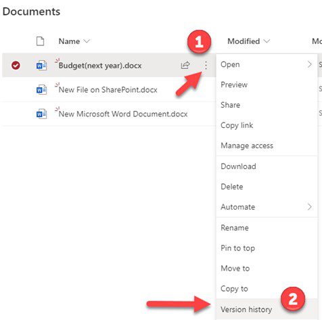Viewport: 322px width, 320px height.
Task: Expand the Automate submenu arrow
Action: 310,207
